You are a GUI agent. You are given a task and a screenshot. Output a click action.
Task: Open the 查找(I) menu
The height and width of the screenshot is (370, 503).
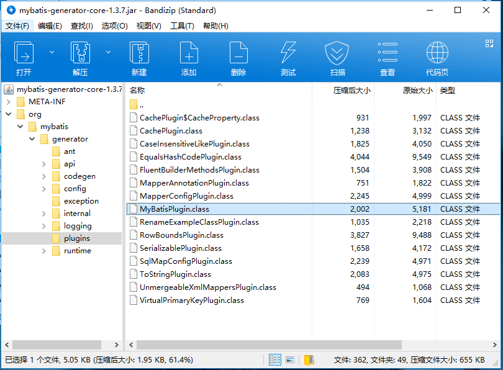pos(82,25)
